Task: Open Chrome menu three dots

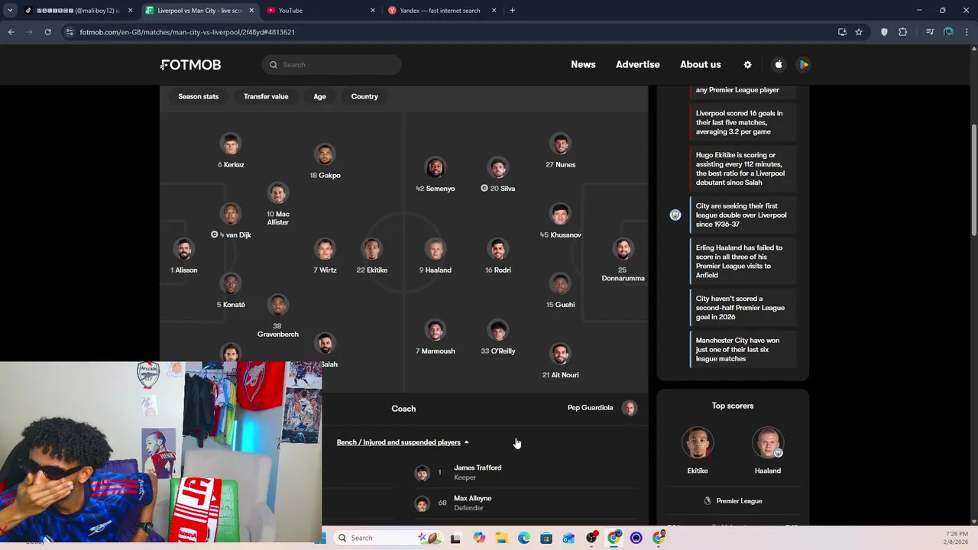Action: [x=967, y=32]
